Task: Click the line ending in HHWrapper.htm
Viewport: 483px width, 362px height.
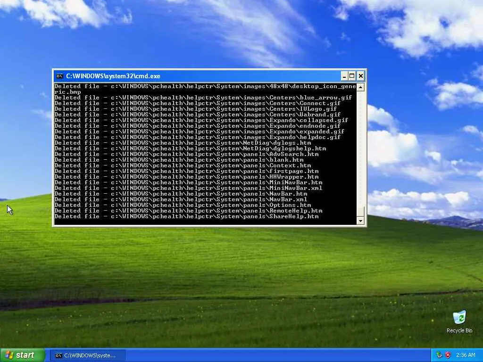Action: (186, 177)
